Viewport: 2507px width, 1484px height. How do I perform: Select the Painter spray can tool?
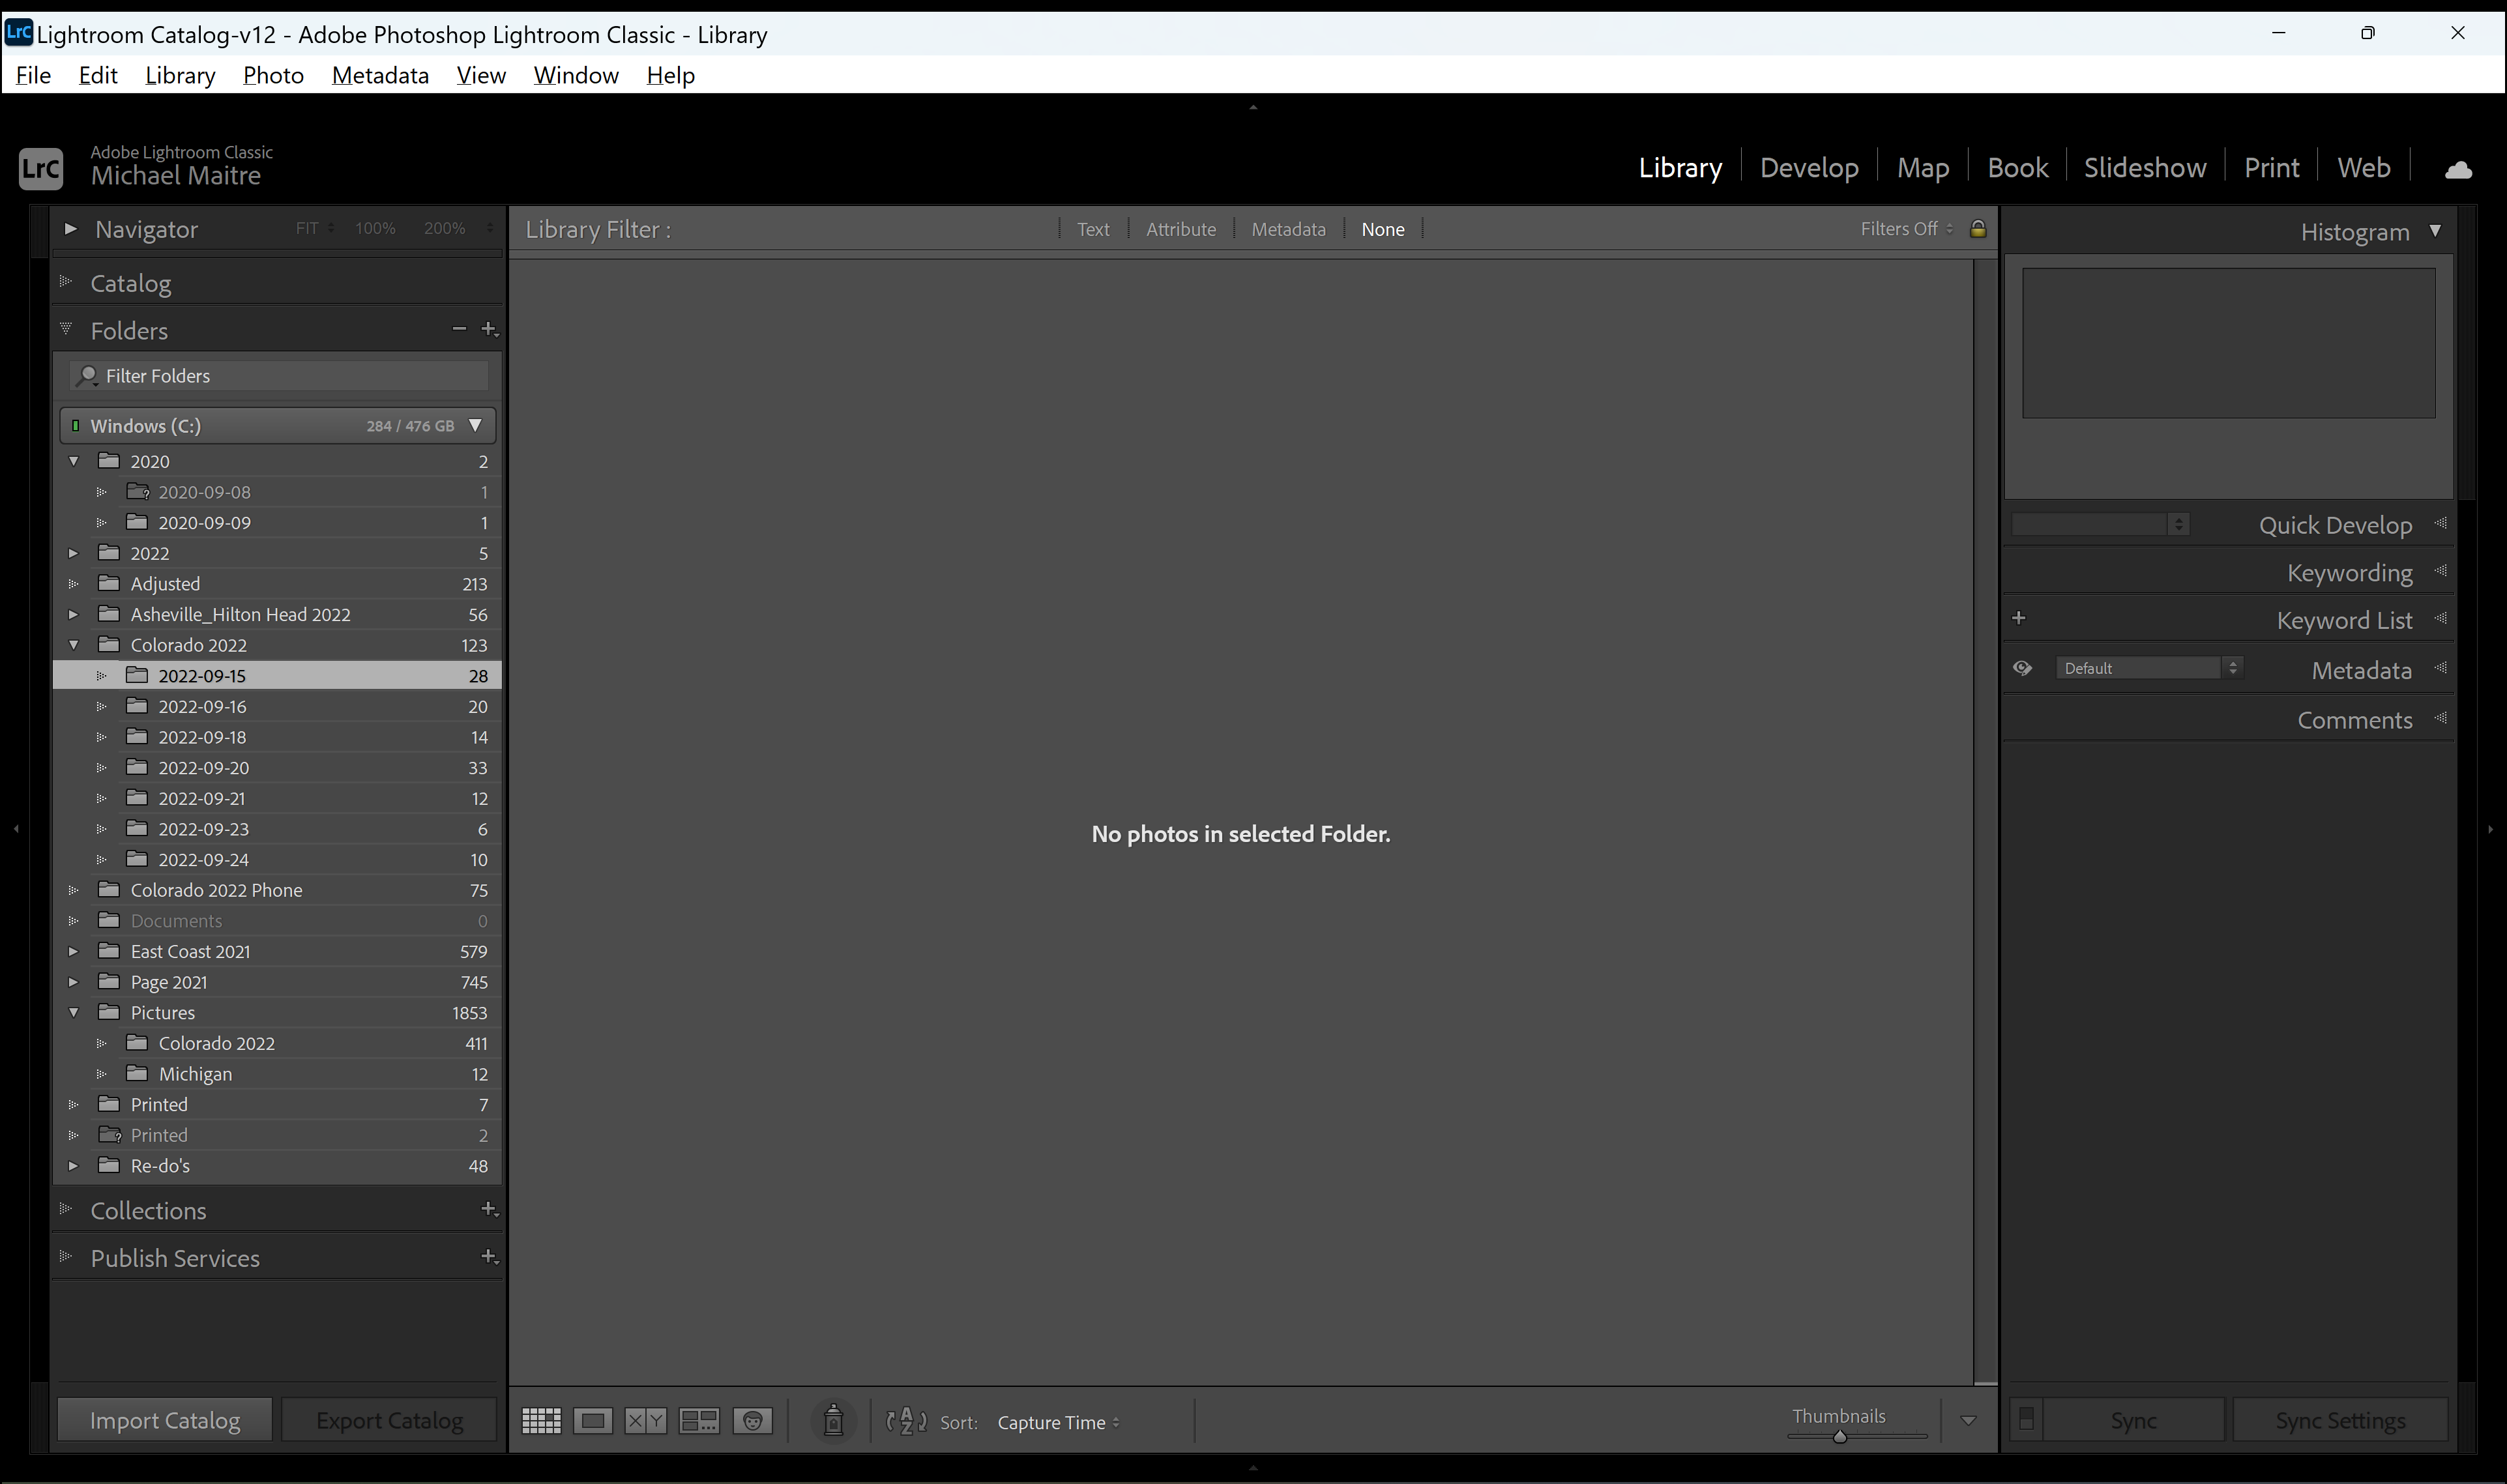point(833,1420)
